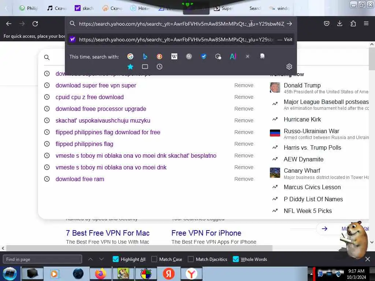The width and height of the screenshot is (375, 281).
Task: Remove 'flipped philippines flag' history entry
Action: (244, 144)
